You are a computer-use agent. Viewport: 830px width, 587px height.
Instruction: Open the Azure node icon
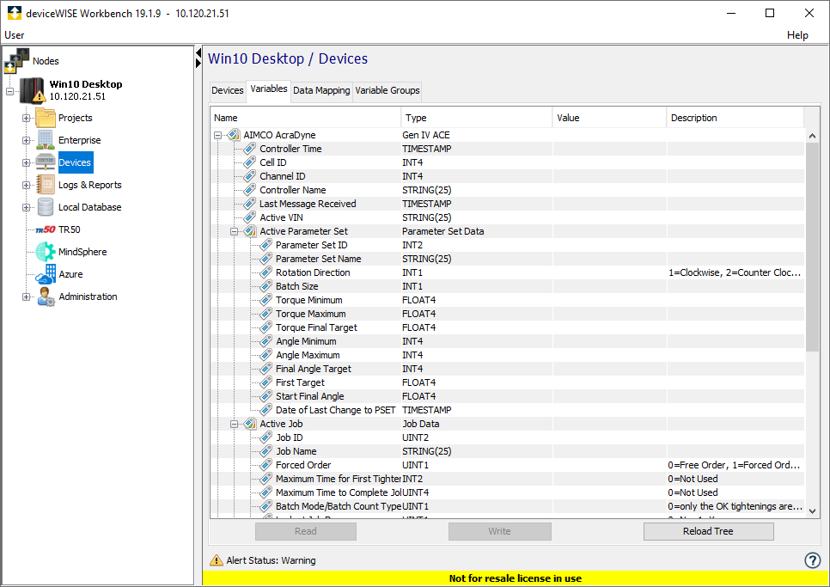pyautogui.click(x=45, y=274)
